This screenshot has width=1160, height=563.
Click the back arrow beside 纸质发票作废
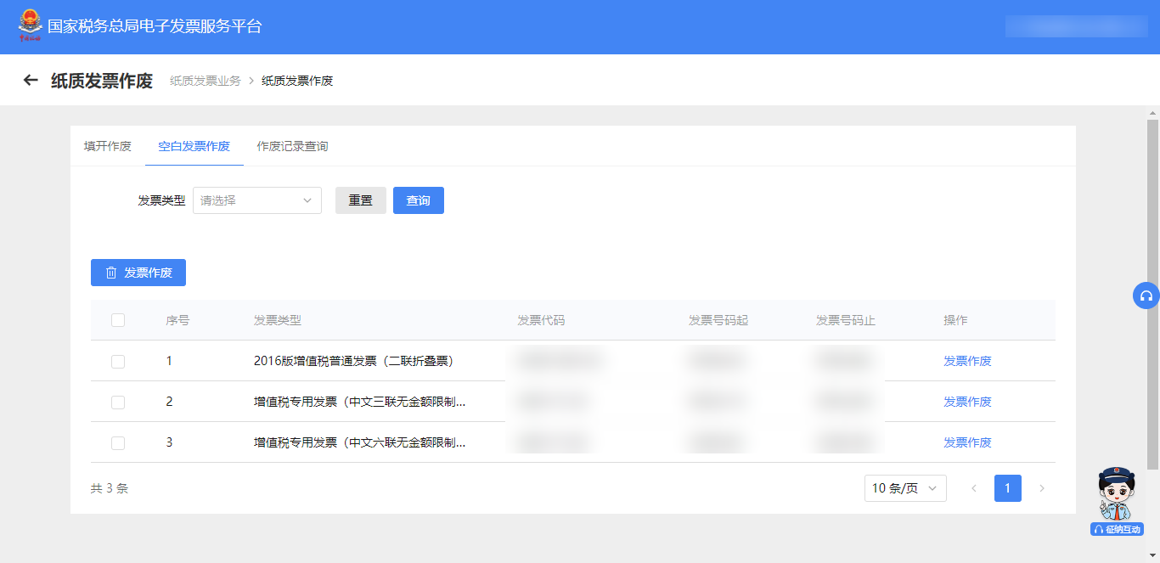coord(31,81)
